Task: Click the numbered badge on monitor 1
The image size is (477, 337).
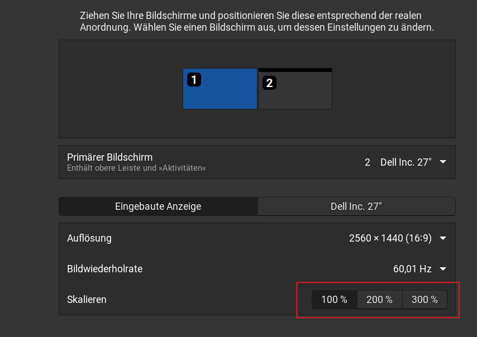Action: click(194, 80)
